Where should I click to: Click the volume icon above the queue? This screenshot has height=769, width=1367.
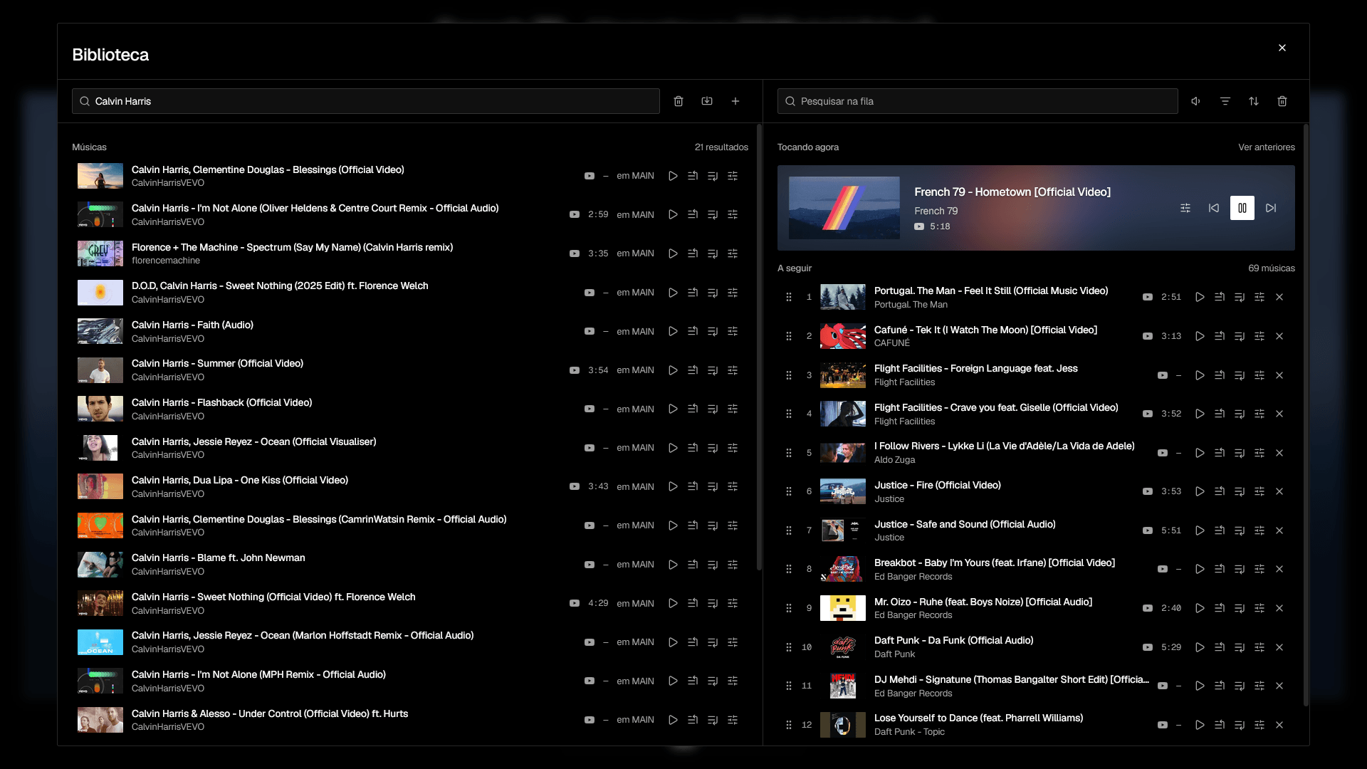(1196, 101)
